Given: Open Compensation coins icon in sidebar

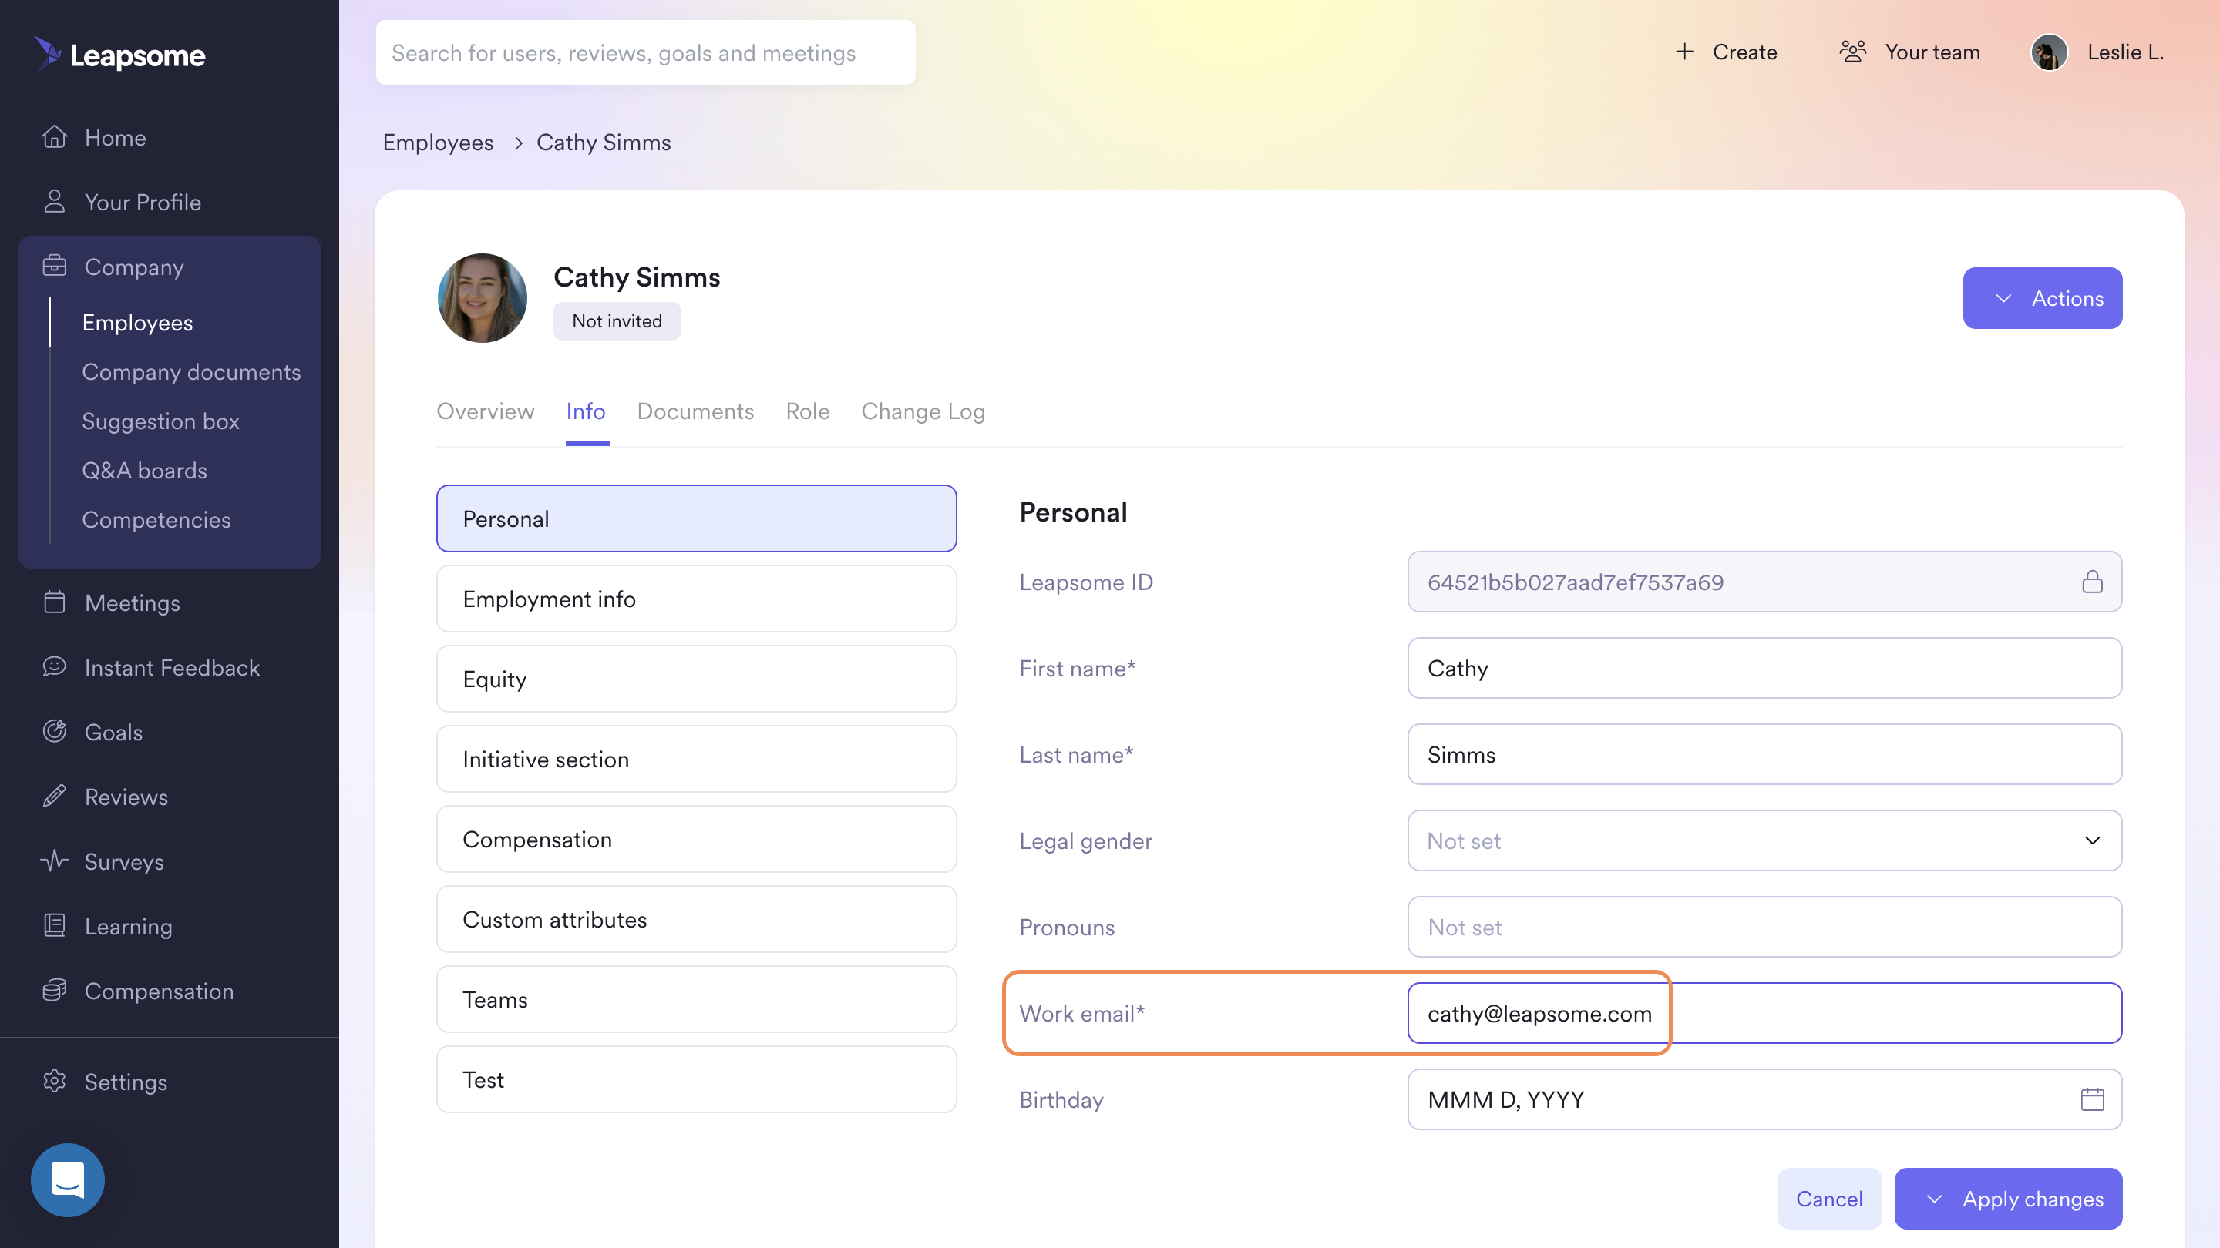Looking at the screenshot, I should click(54, 991).
